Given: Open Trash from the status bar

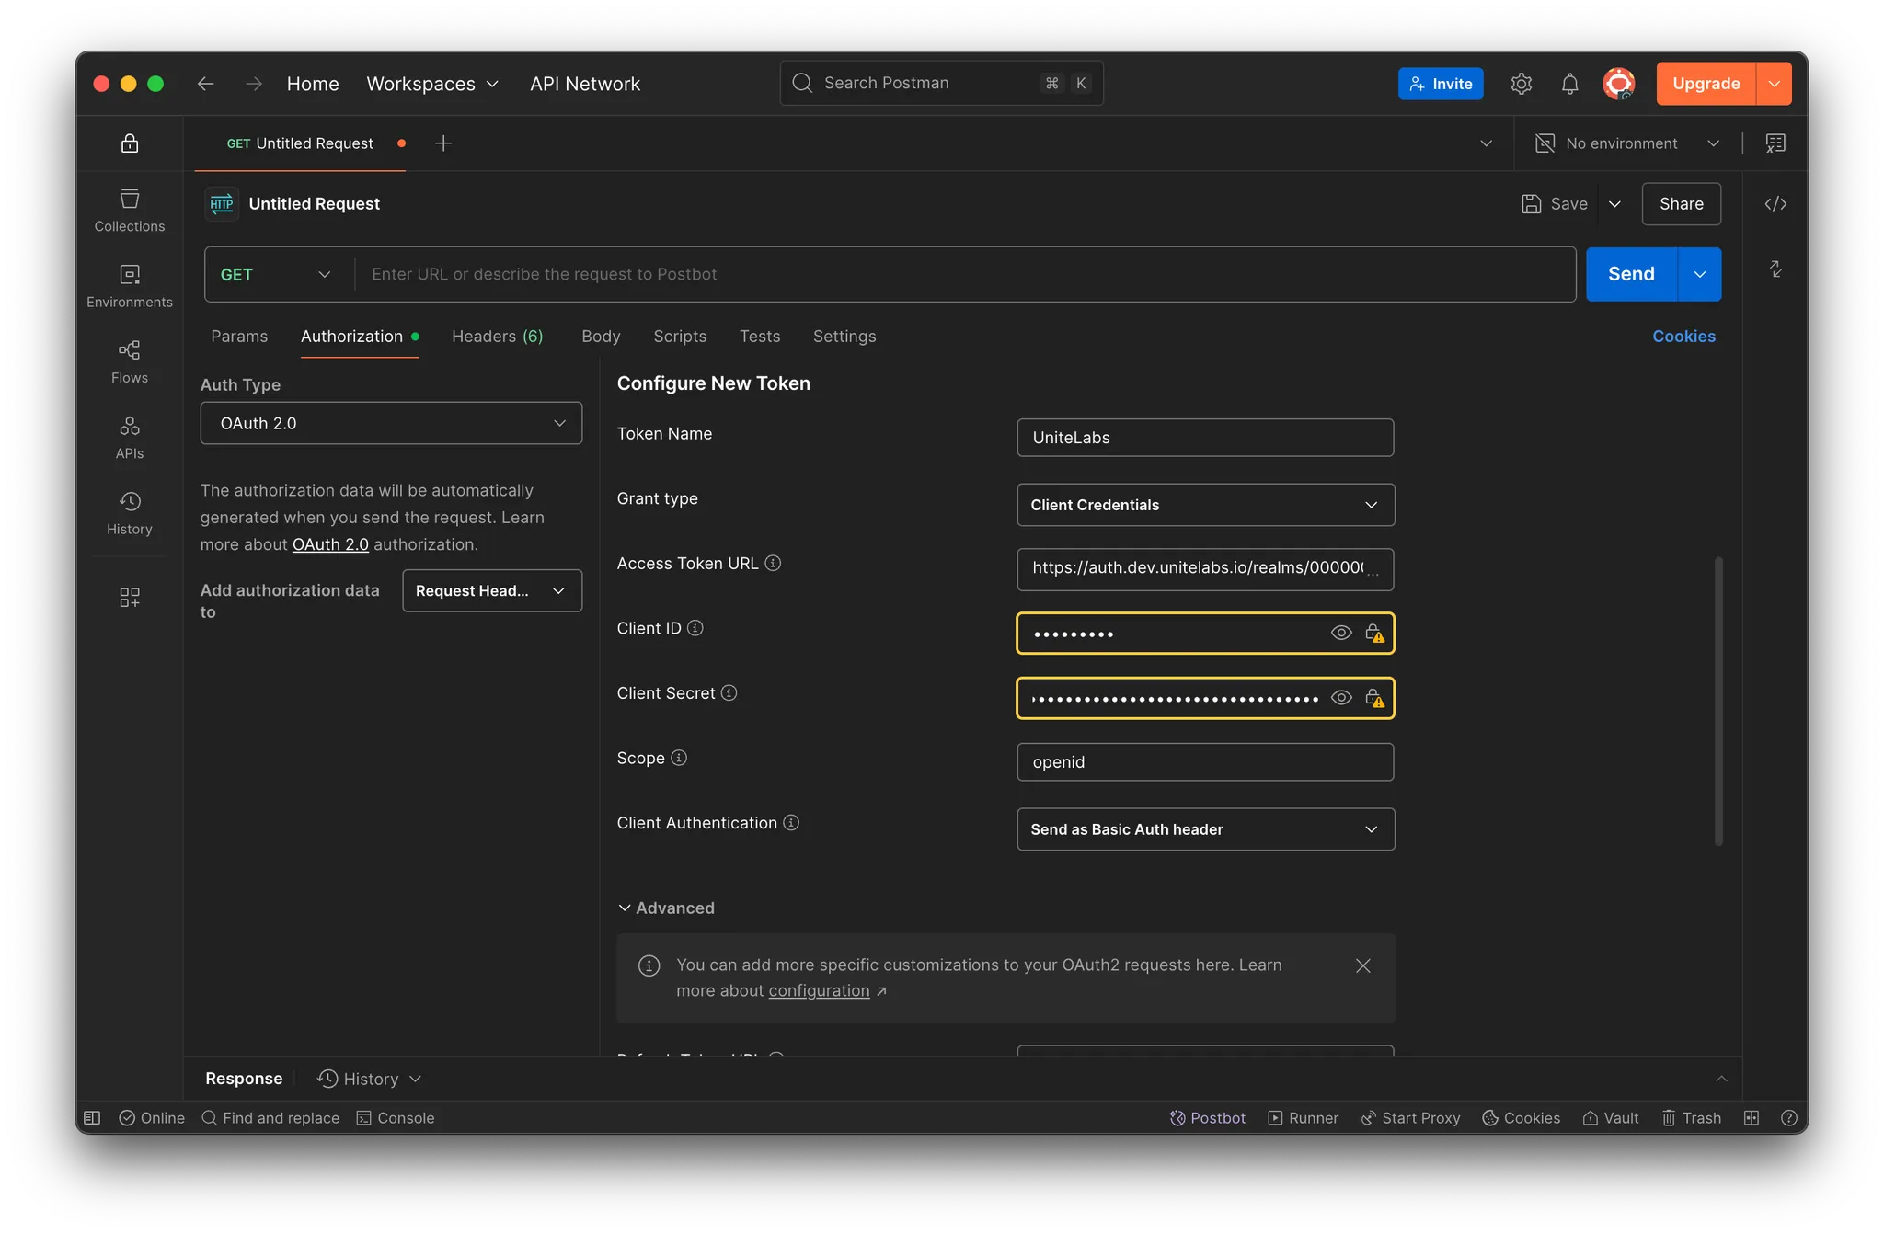Looking at the screenshot, I should 1691,1118.
